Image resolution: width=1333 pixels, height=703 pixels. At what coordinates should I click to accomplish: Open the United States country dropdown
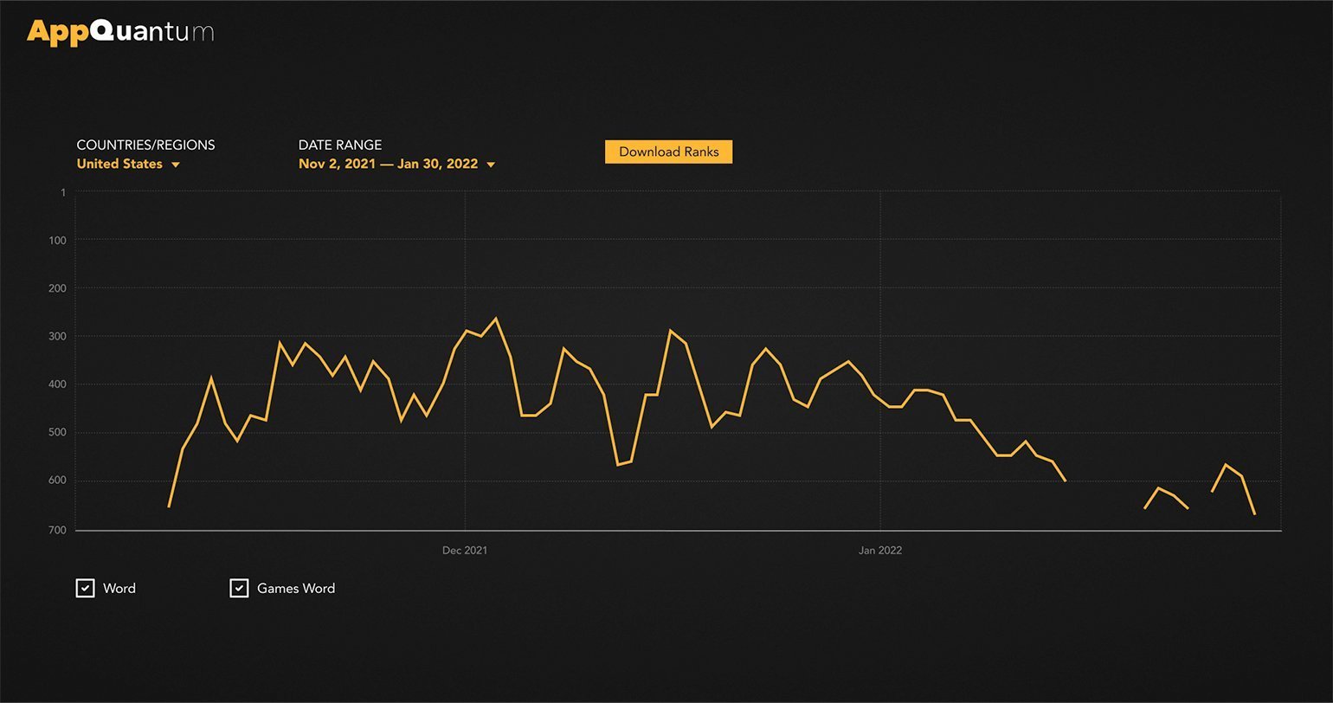[119, 164]
